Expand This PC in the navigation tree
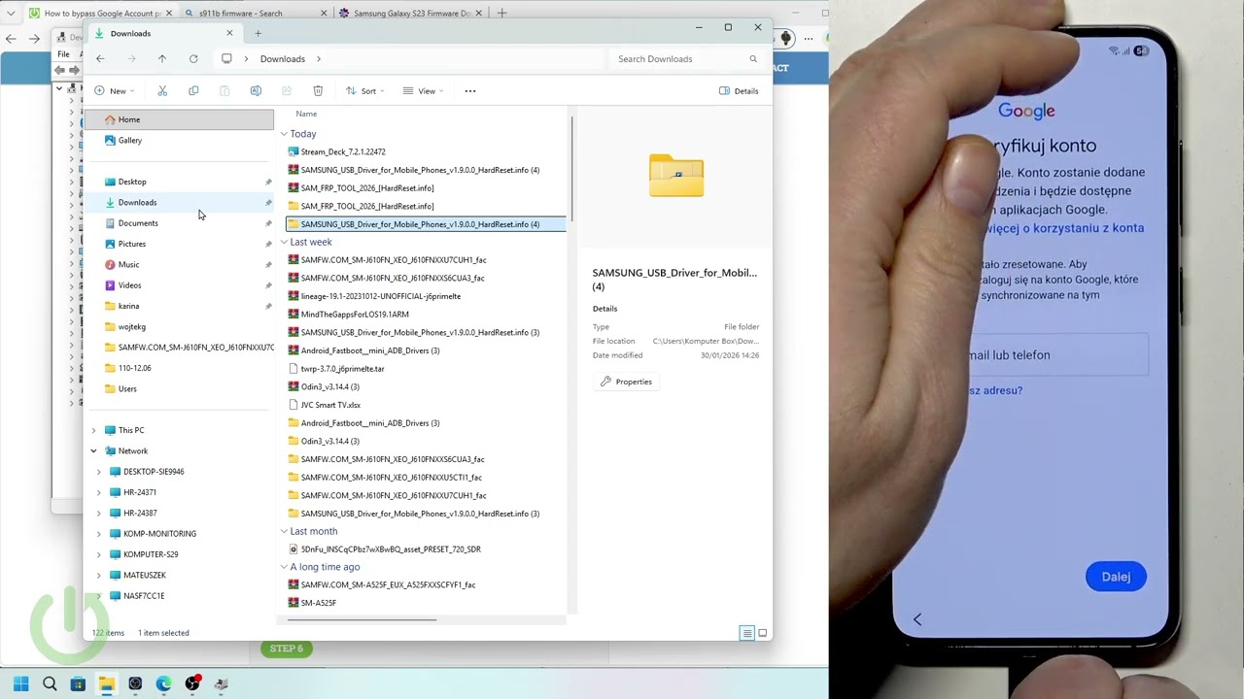 pos(94,430)
